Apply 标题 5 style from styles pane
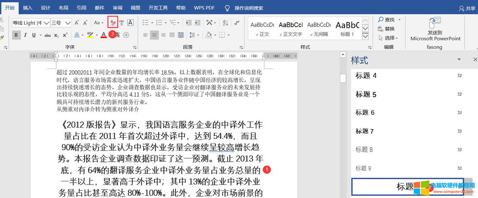 (x=366, y=94)
